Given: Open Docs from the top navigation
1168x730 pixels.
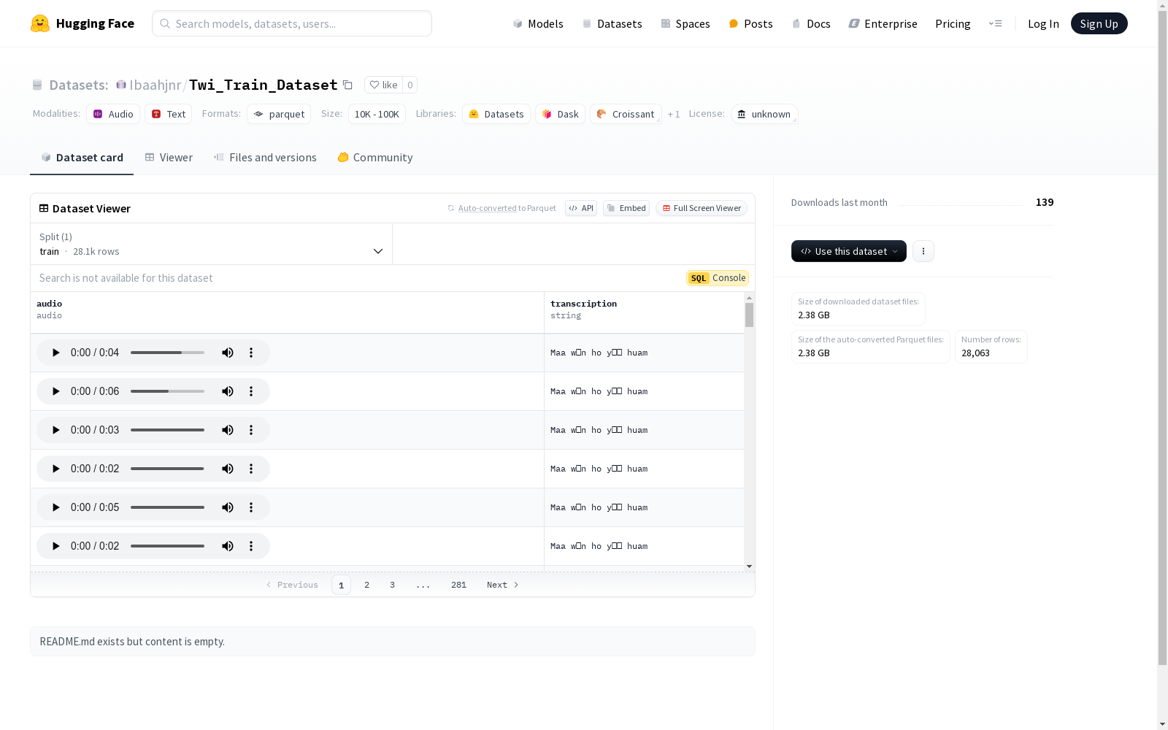Looking at the screenshot, I should click(811, 23).
